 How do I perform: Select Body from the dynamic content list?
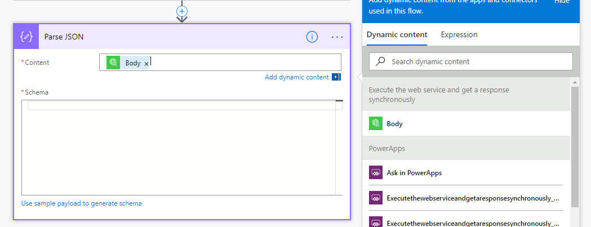[394, 123]
